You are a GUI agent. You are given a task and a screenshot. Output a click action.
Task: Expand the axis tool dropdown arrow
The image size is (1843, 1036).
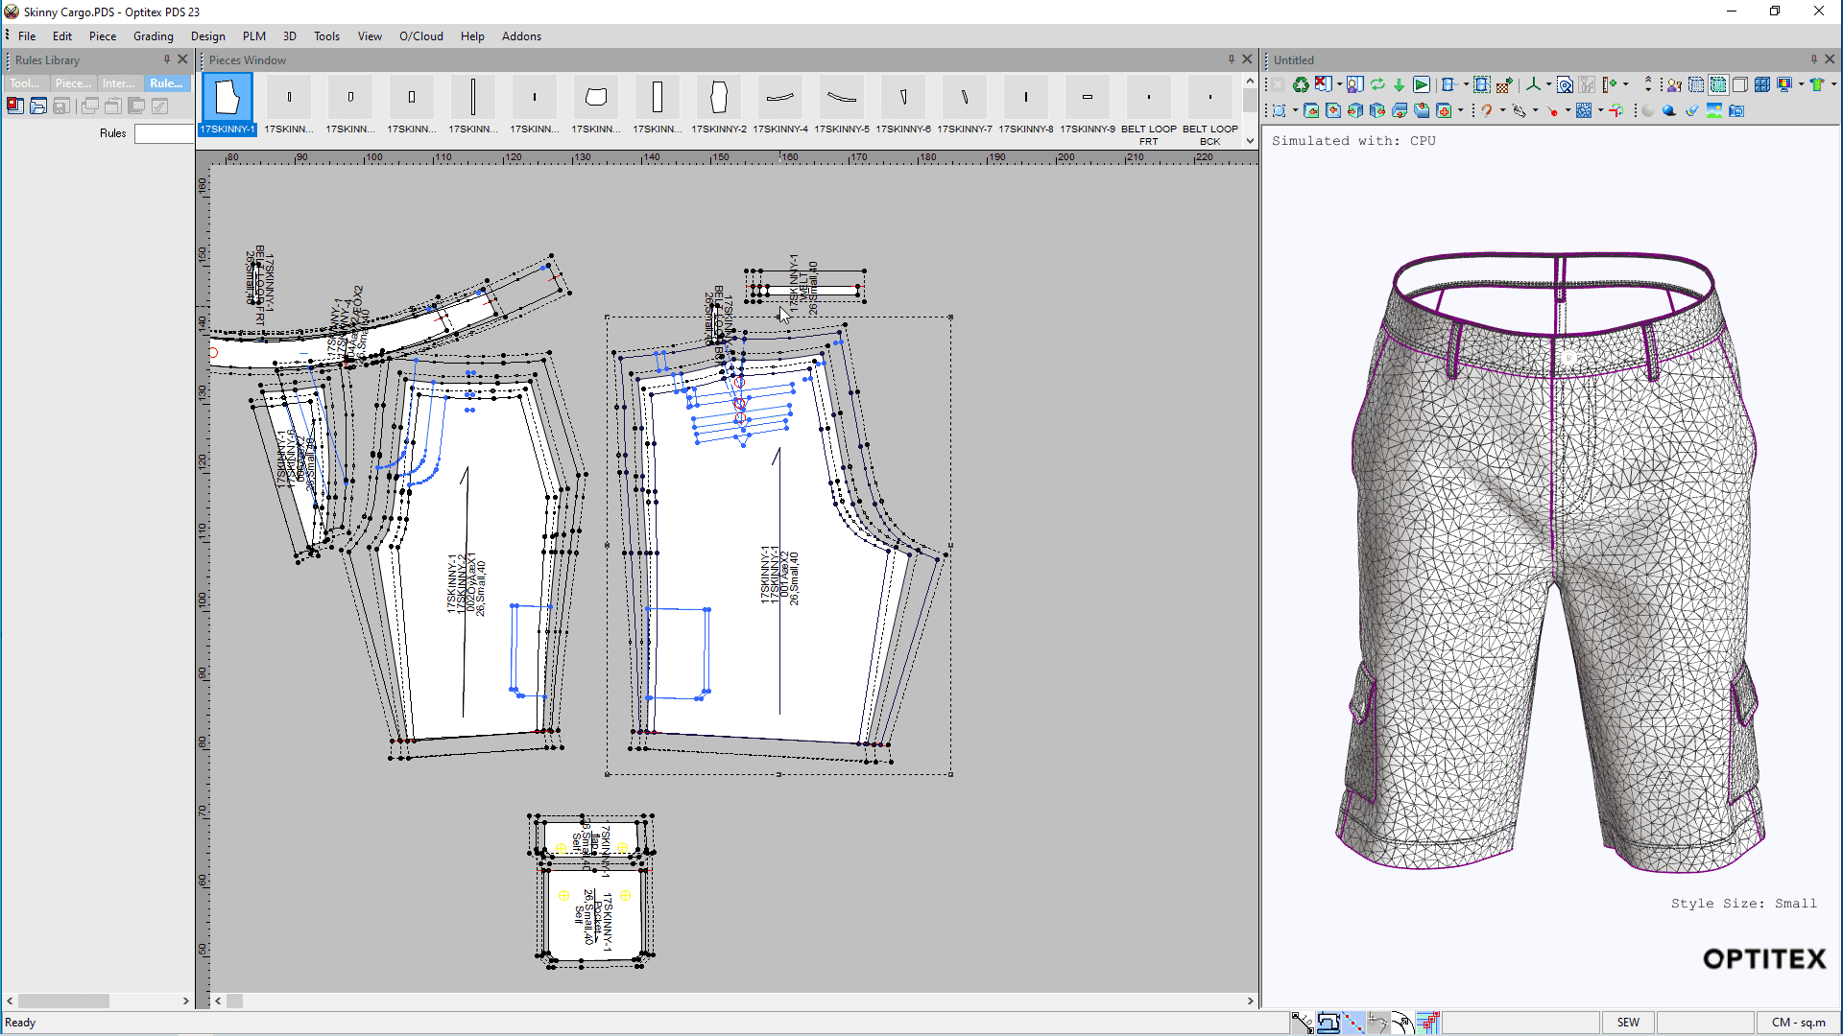click(x=1548, y=84)
